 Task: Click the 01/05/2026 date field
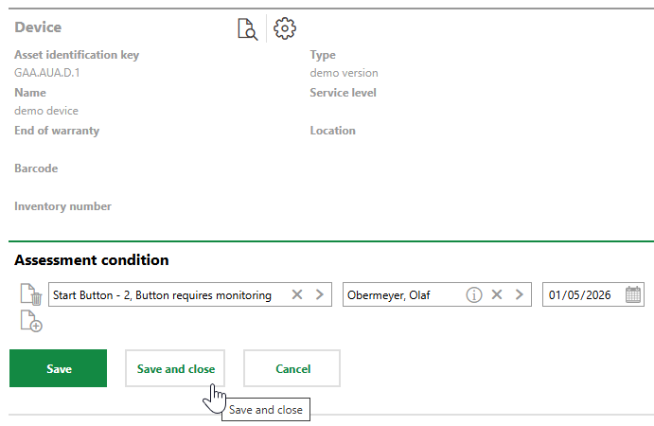pos(579,295)
